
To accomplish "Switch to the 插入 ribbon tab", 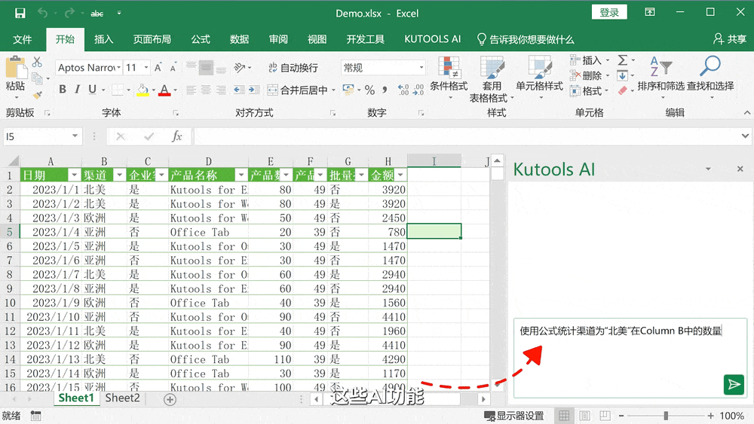I will coord(103,39).
